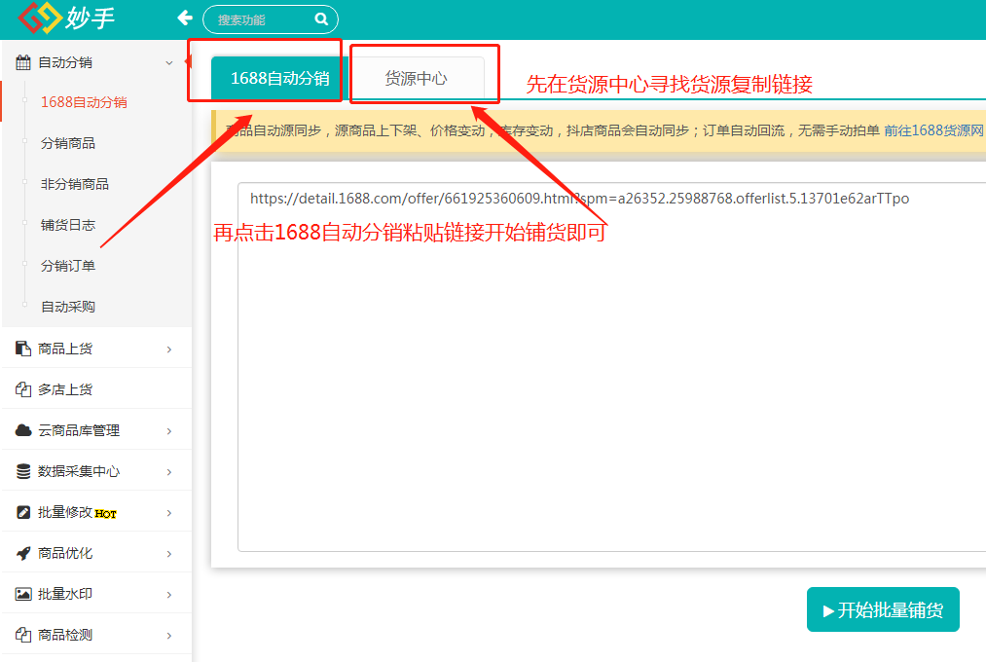Open 分销商品 in the sidebar
The image size is (986, 662).
coord(68,143)
